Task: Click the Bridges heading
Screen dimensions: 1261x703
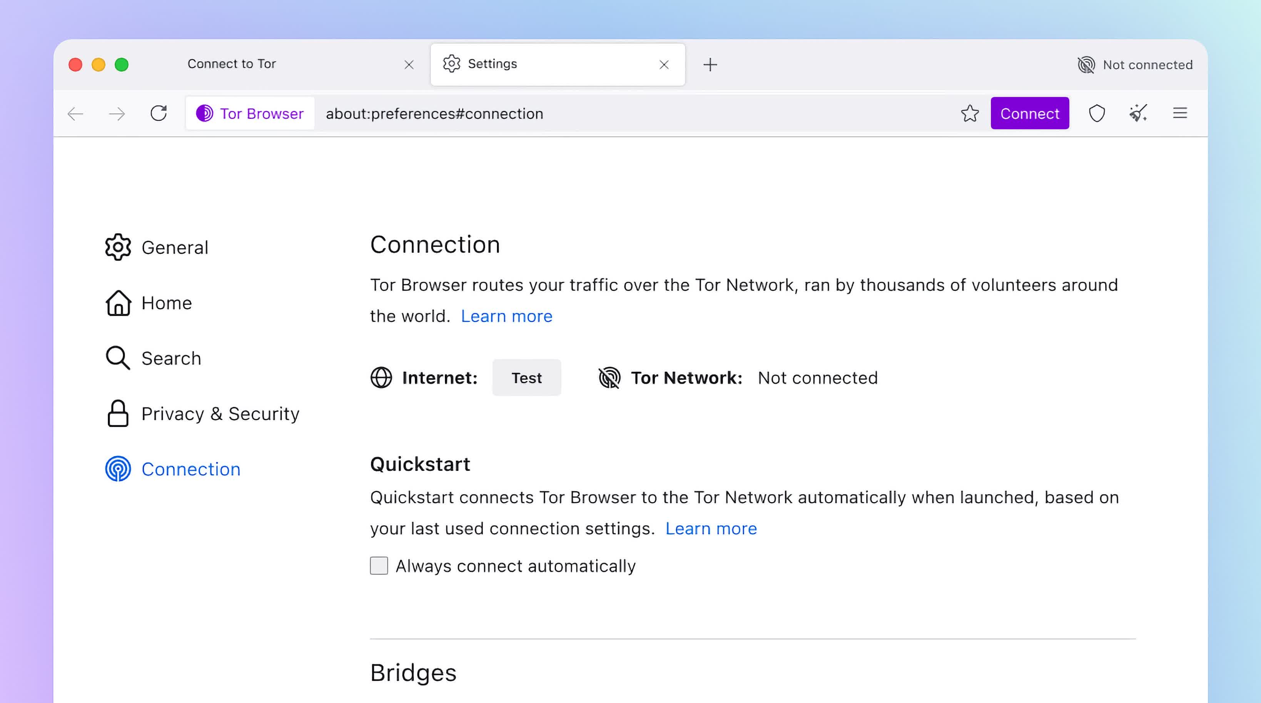Action: tap(413, 673)
